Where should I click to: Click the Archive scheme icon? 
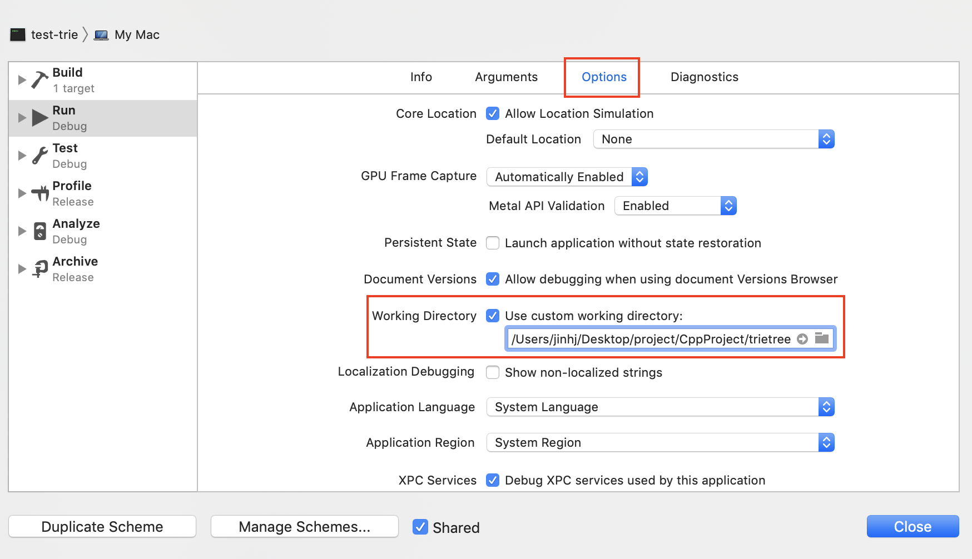[40, 269]
